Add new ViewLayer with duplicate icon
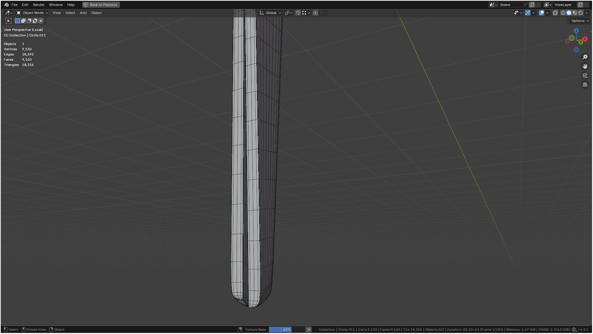 coord(580,5)
